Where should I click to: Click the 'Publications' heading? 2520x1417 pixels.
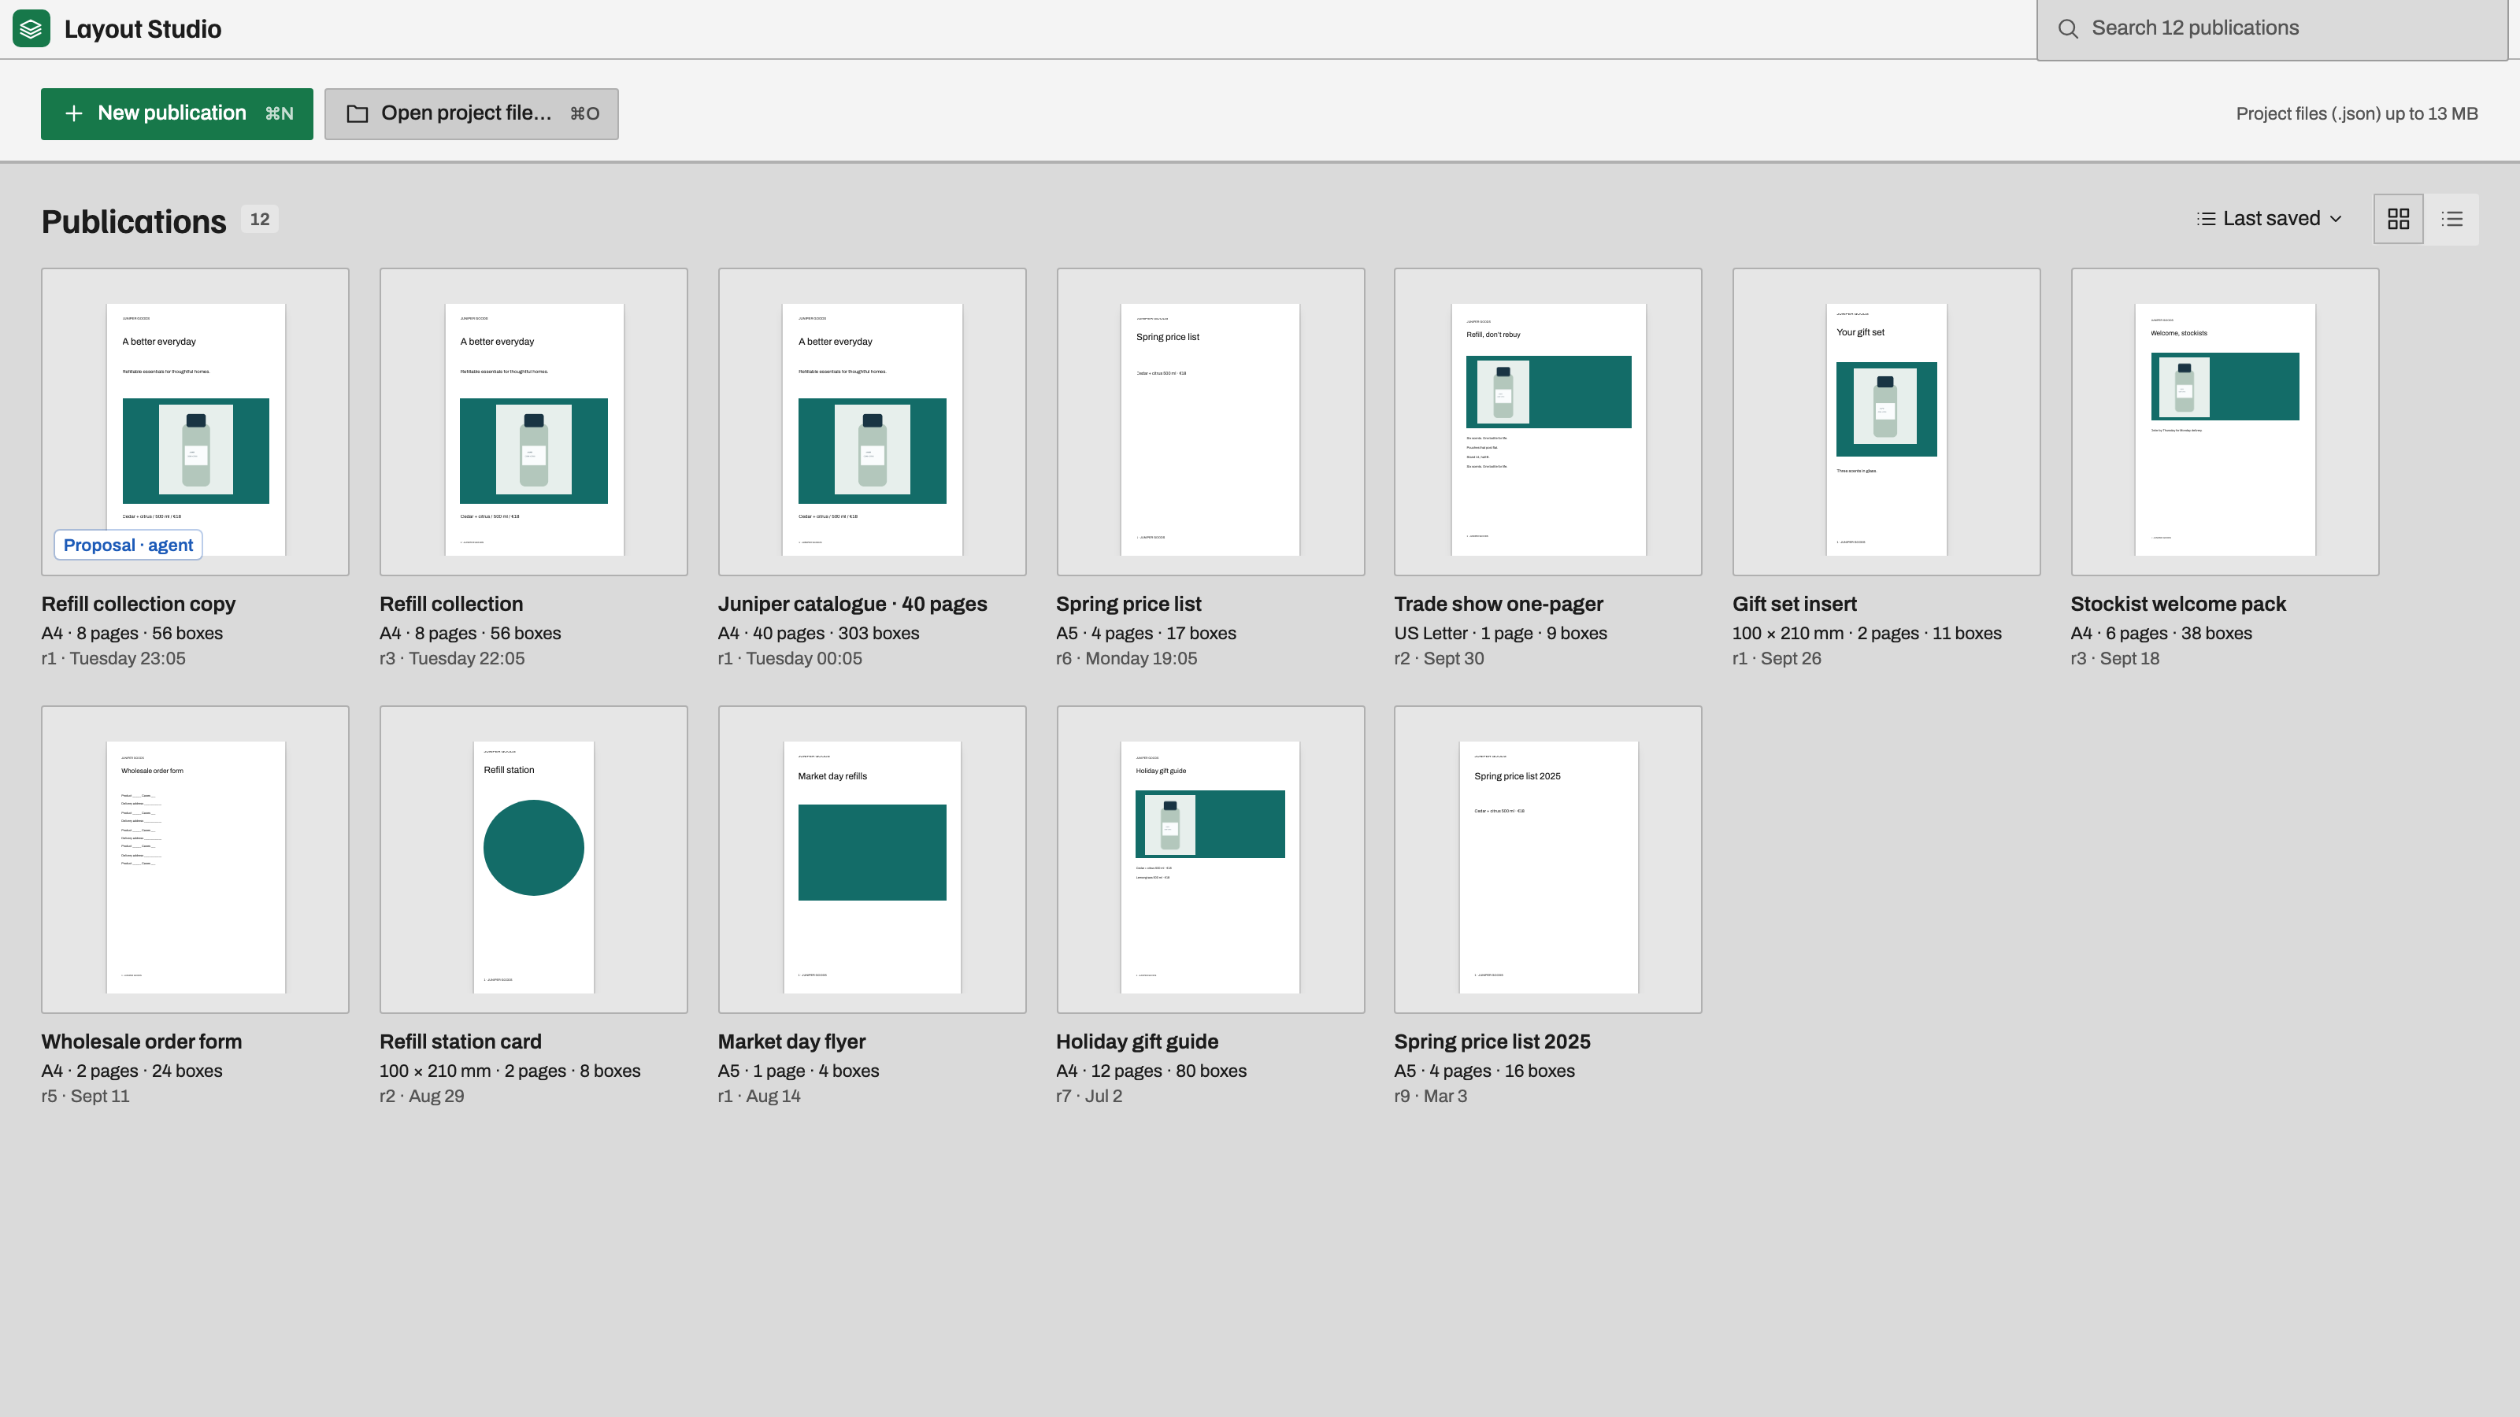coord(134,222)
